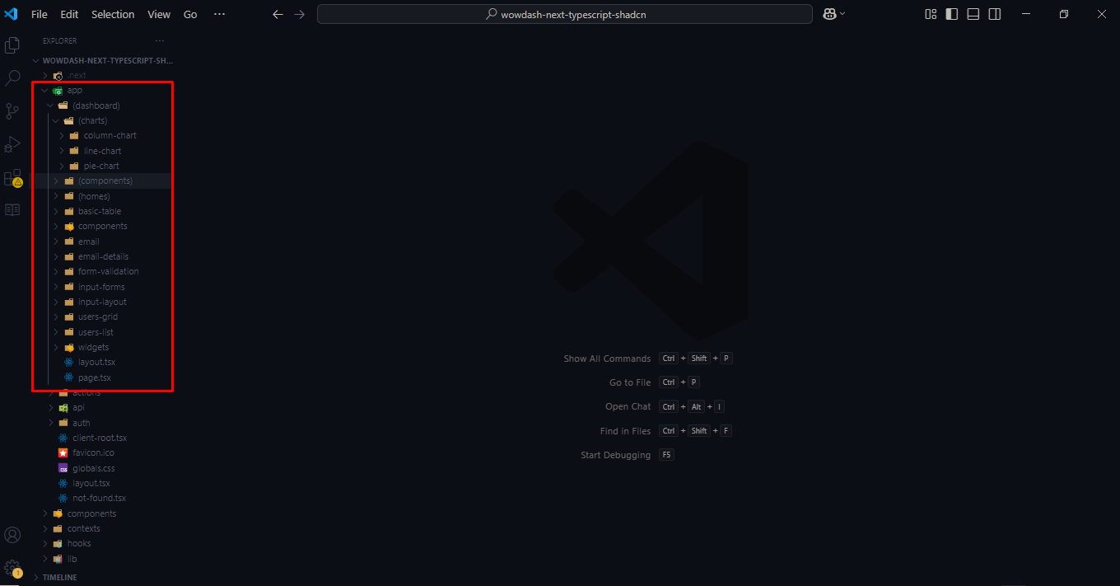Screen dimensions: 1120x586
Task: Toggle the bottom Panel visibility
Action: pyautogui.click(x=973, y=14)
